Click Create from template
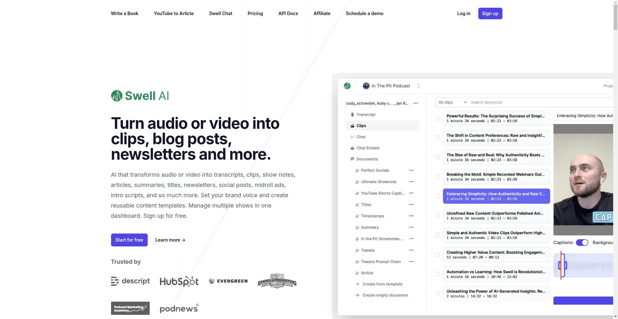 point(382,284)
